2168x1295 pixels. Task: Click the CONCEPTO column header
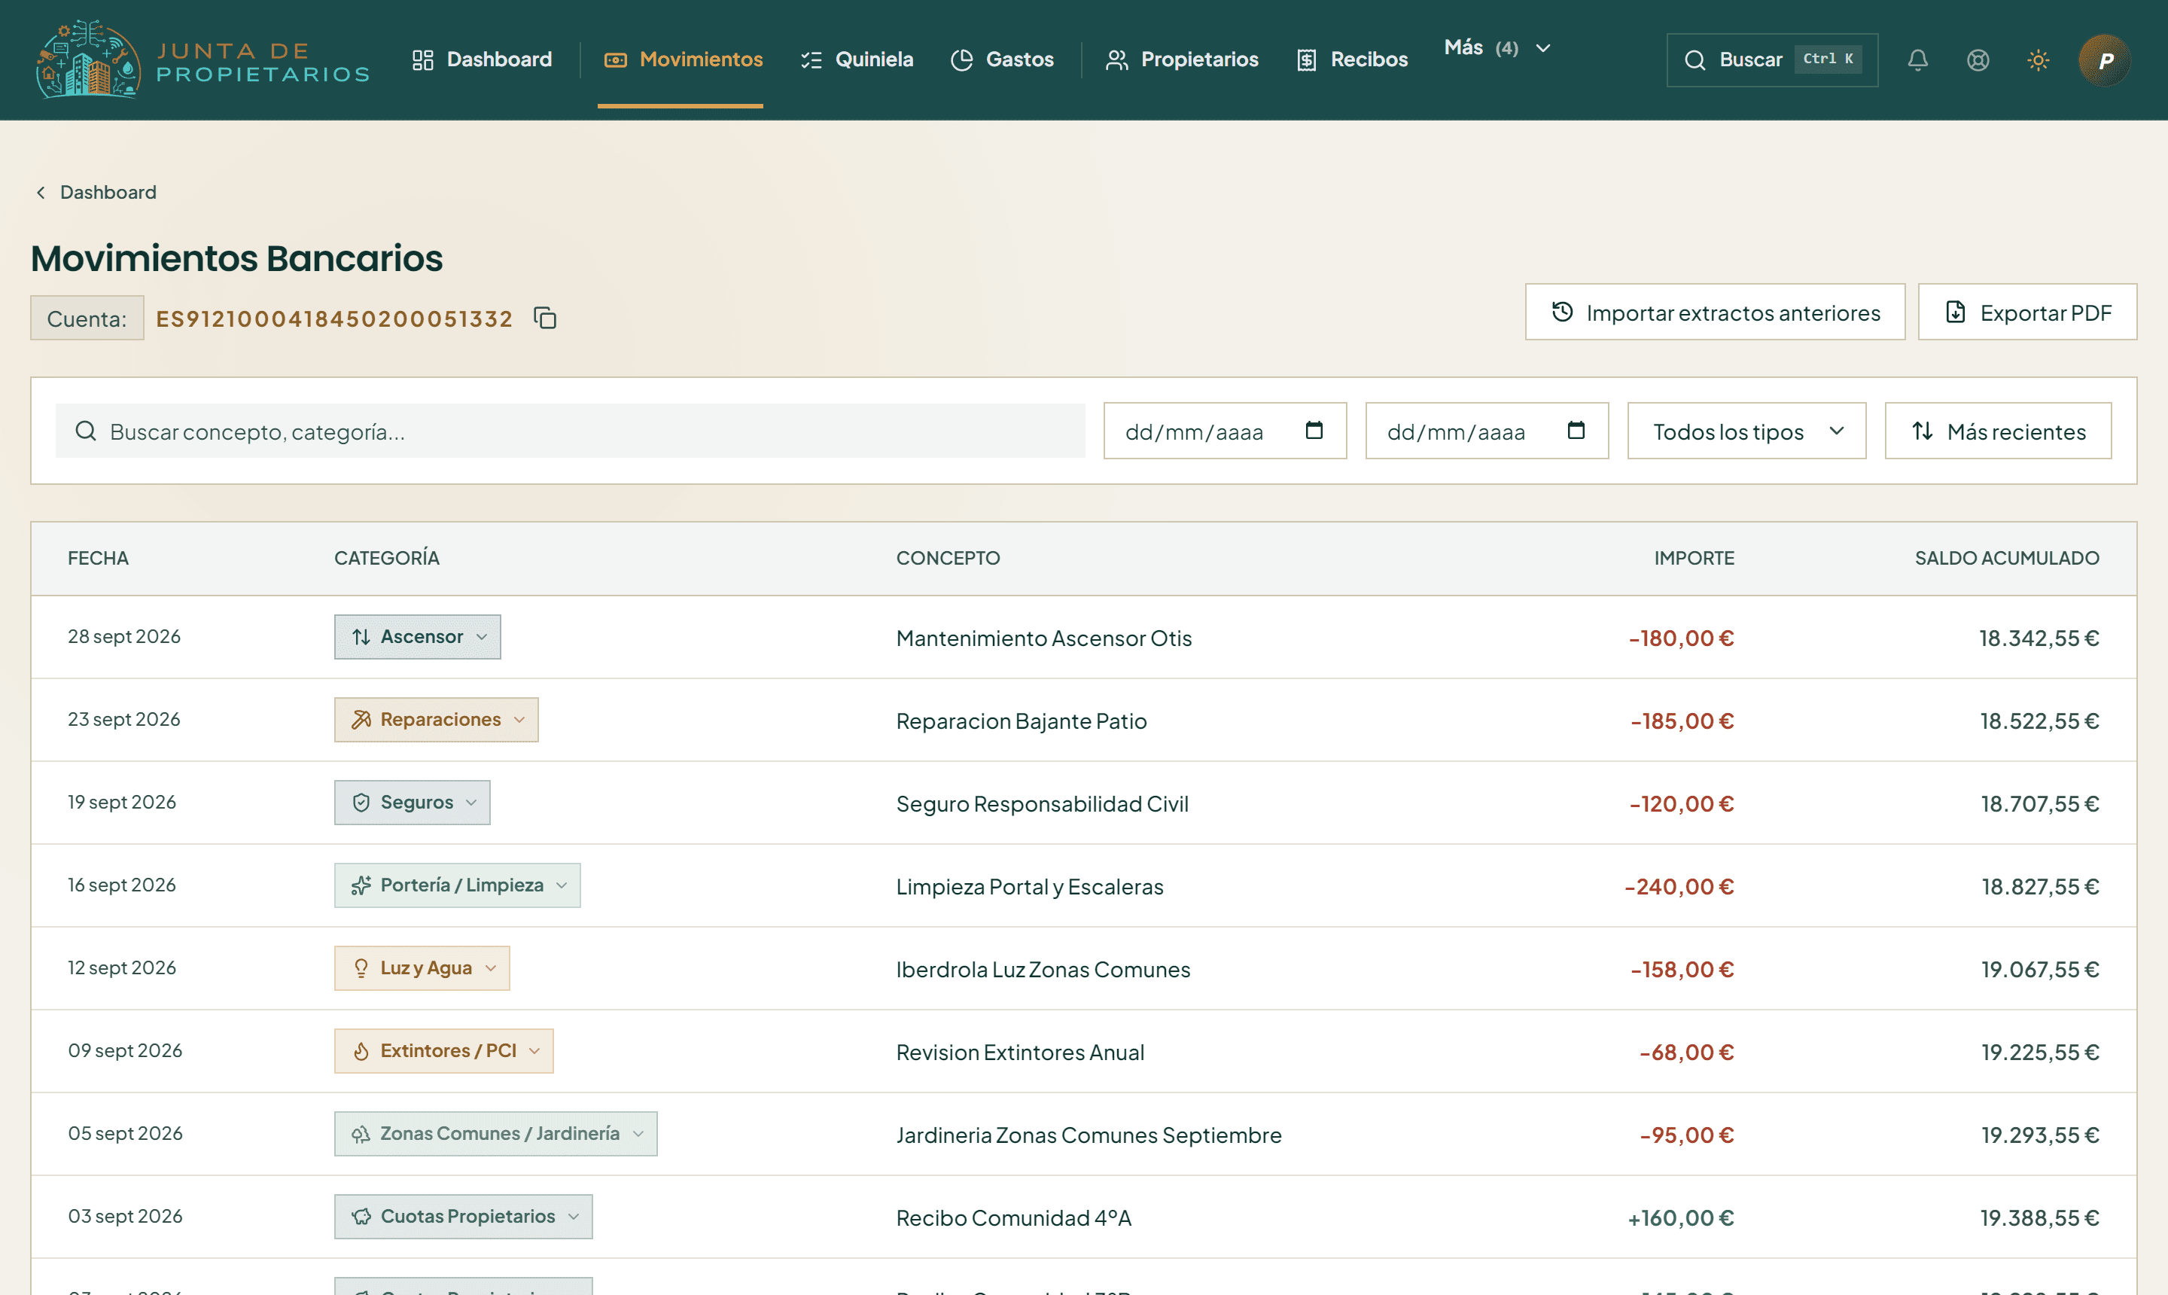click(x=948, y=559)
